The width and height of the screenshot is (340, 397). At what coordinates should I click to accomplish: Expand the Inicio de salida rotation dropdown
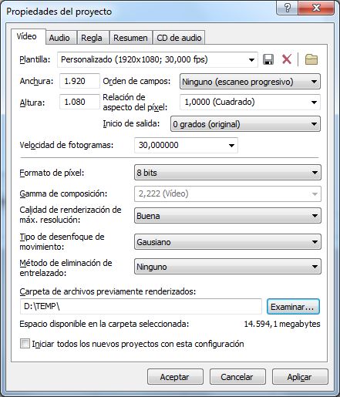(x=245, y=124)
